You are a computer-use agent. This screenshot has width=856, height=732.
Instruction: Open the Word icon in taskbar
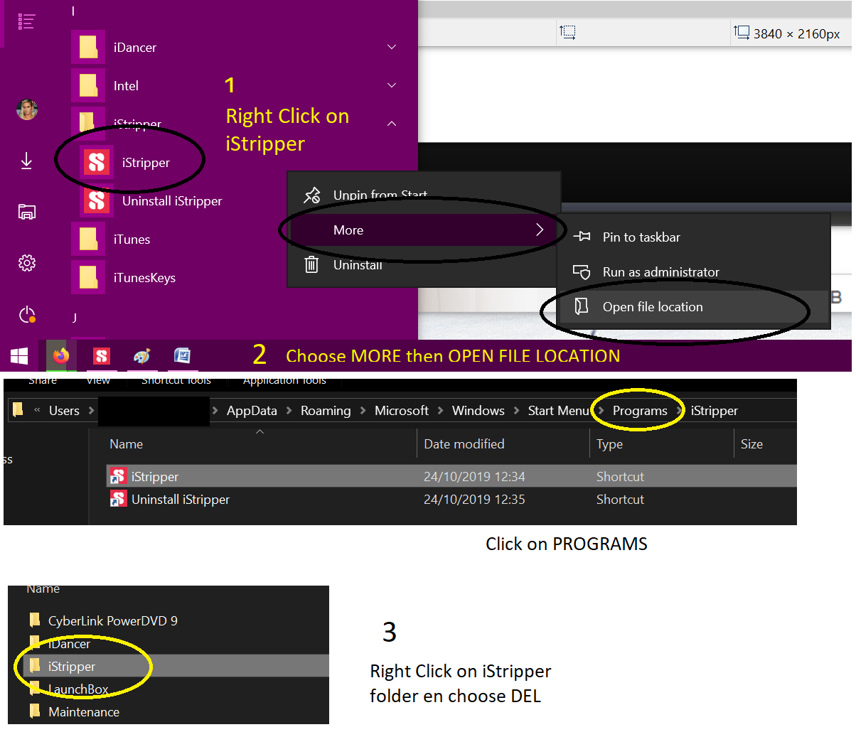(183, 355)
